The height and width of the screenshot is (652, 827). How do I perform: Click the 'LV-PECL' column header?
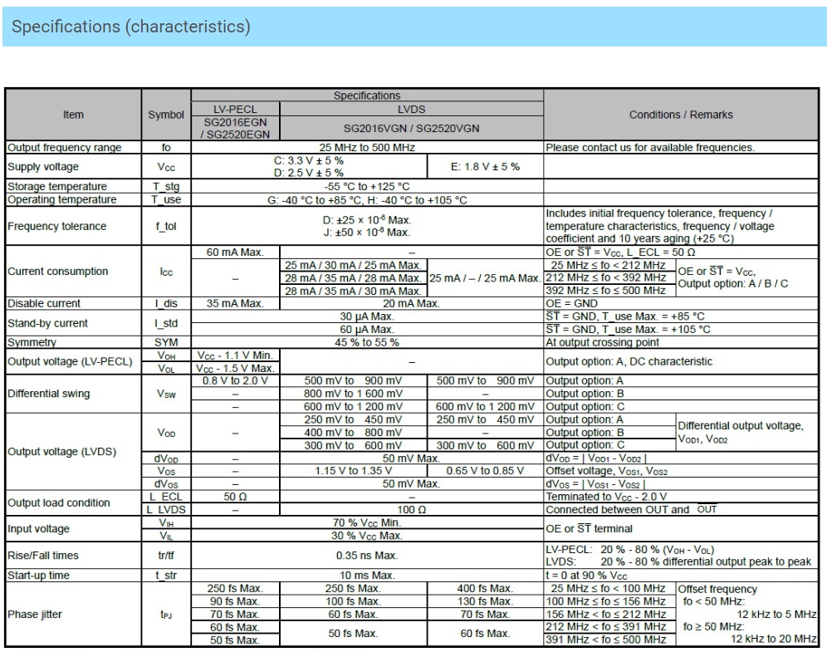[x=235, y=109]
